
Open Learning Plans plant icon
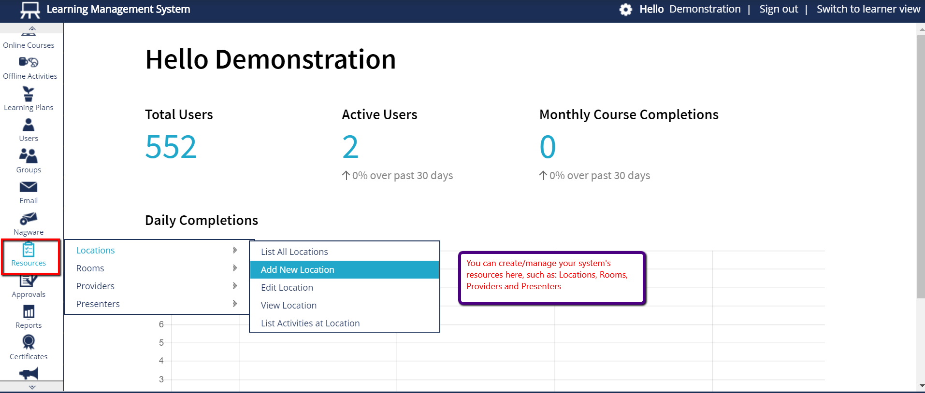click(29, 94)
